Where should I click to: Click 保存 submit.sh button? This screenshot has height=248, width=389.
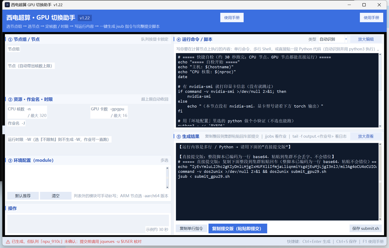pos(366,229)
